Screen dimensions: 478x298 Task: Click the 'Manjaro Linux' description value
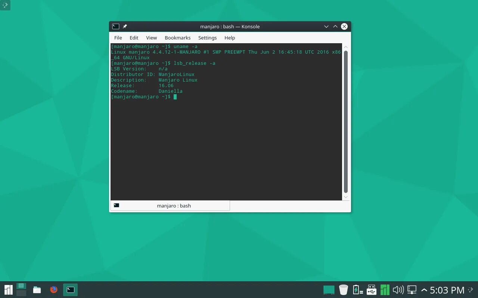pyautogui.click(x=178, y=80)
